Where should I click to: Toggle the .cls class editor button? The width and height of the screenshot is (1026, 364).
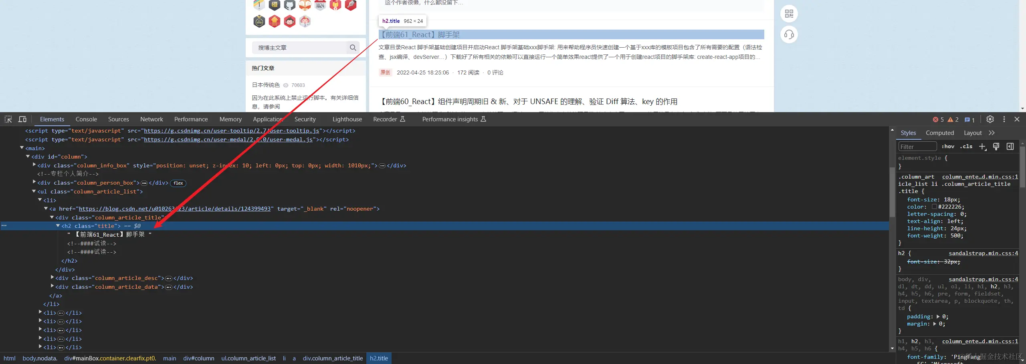coord(966,147)
